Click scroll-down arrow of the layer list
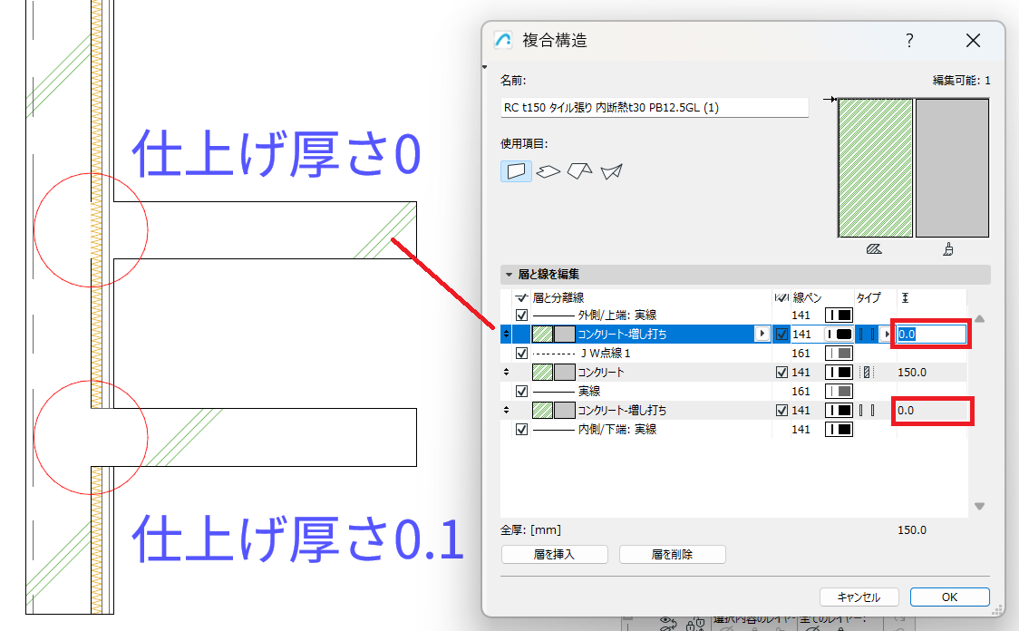Image resolution: width=1019 pixels, height=631 pixels. [979, 506]
